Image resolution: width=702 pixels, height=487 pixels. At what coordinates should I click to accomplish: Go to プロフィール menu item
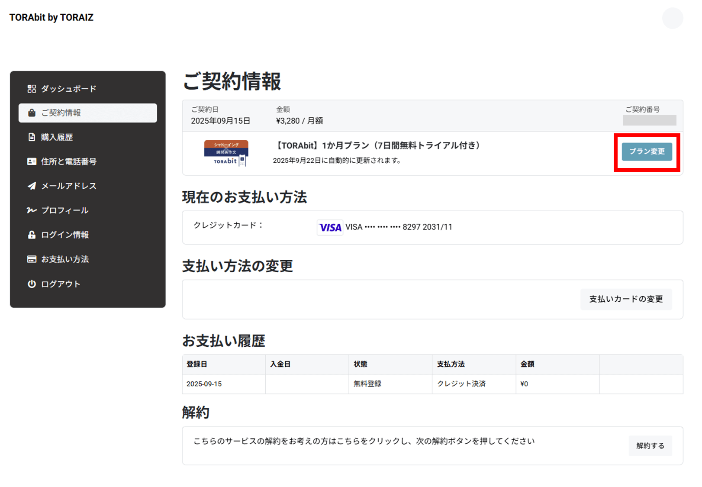64,210
